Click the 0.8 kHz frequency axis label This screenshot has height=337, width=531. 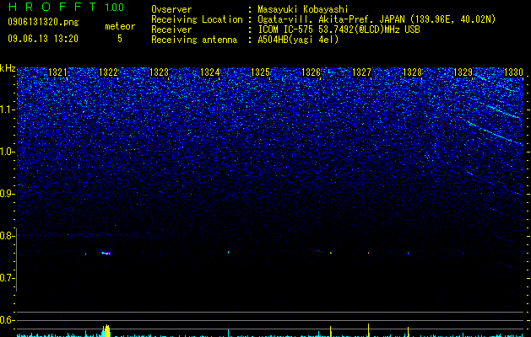coord(8,236)
